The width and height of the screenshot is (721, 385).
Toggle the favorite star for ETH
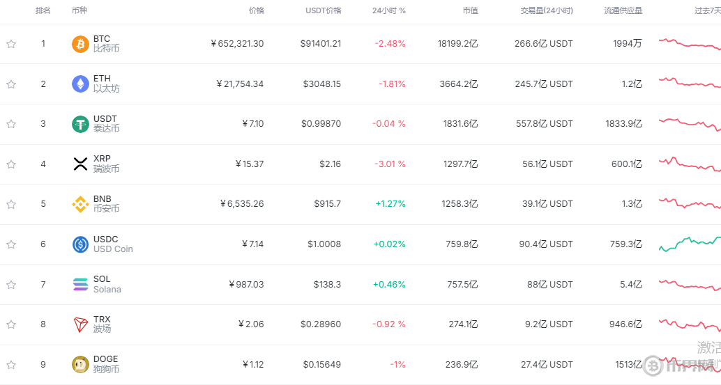[11, 84]
